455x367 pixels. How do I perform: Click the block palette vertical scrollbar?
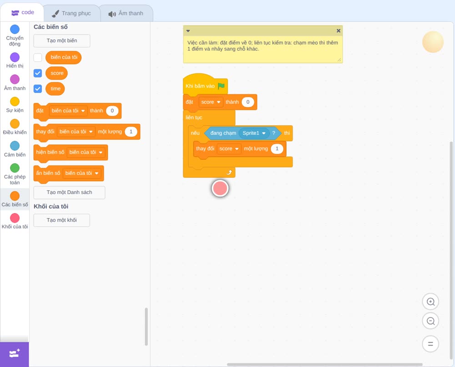pyautogui.click(x=146, y=326)
